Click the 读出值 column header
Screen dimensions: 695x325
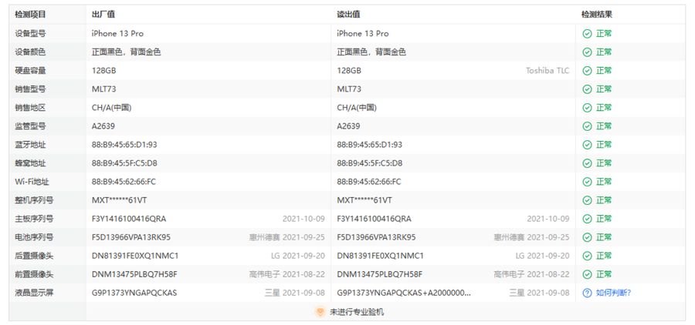pyautogui.click(x=348, y=15)
